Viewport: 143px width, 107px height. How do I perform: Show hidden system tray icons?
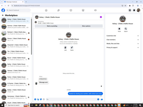pyautogui.click(x=131, y=105)
